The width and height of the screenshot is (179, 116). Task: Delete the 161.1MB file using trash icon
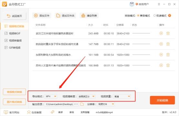click(168, 55)
